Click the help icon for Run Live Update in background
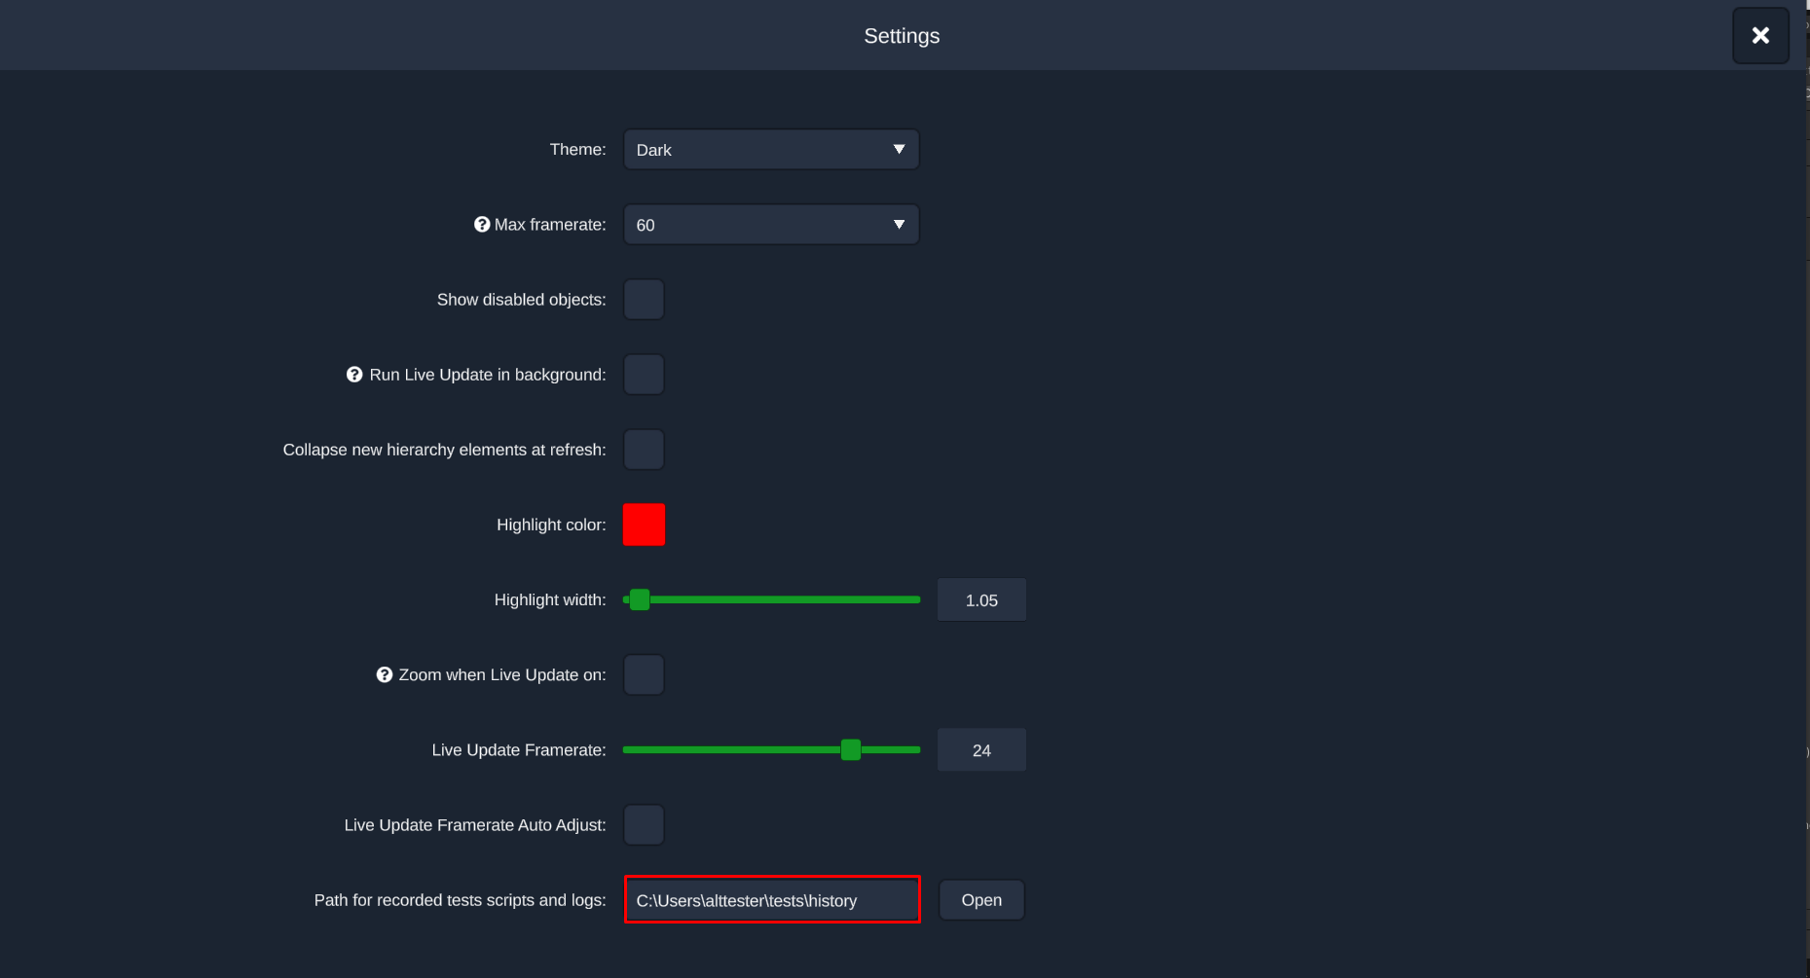1810x978 pixels. (x=354, y=374)
